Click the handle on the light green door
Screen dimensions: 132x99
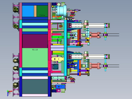[x=35, y=49]
